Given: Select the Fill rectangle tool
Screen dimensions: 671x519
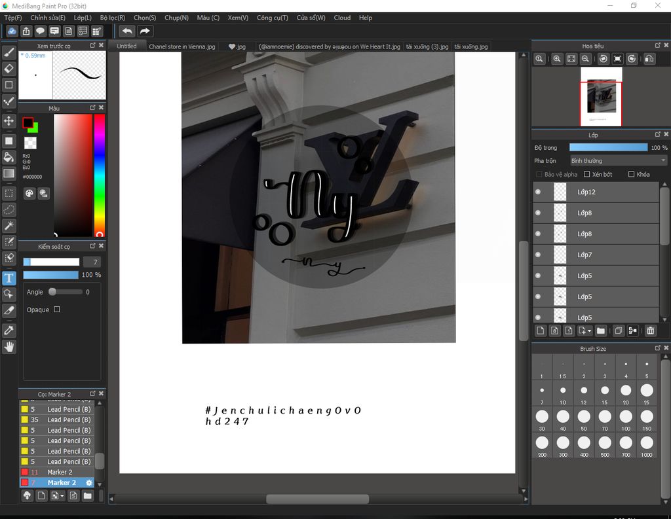Looking at the screenshot, I should click(x=9, y=141).
